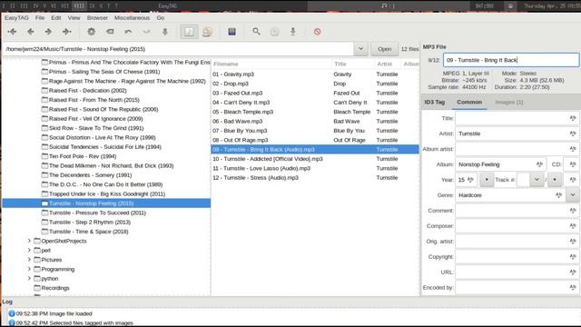Viewport: 581px width, 327px height.
Task: Switch to workspace VIII in top bar
Action: tap(79, 5)
